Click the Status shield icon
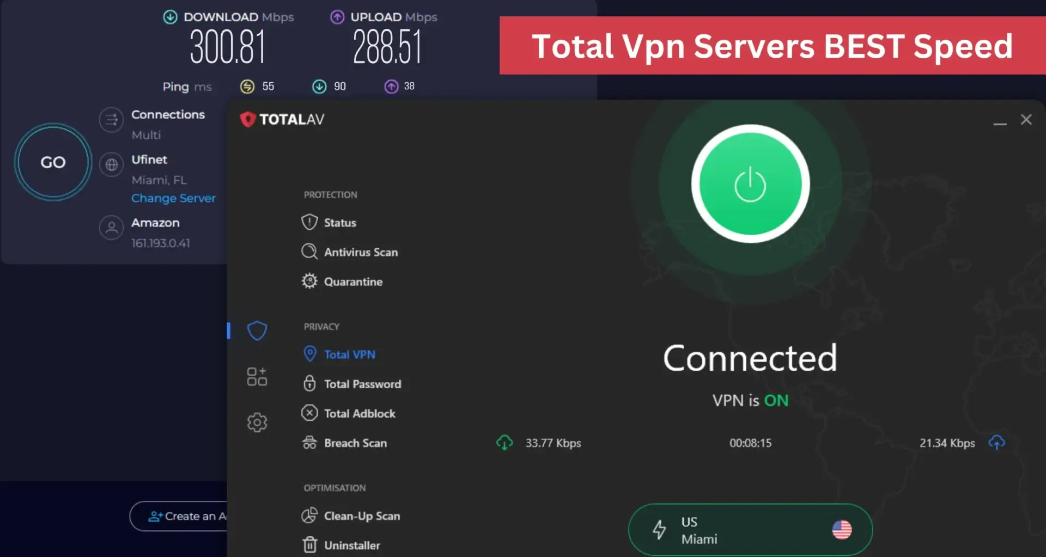This screenshot has height=557, width=1046. [x=309, y=222]
